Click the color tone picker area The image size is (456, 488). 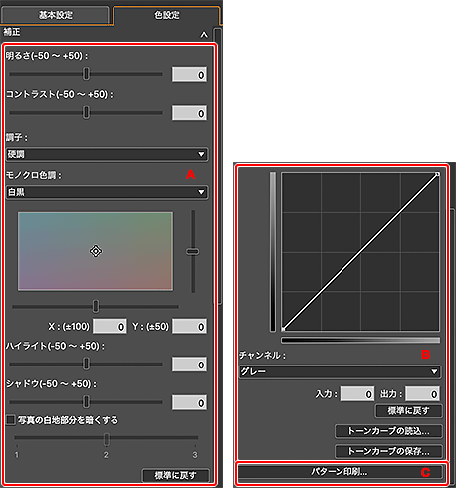click(96, 251)
